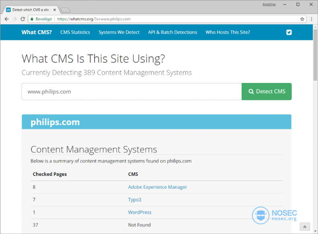Click the 'Content Management Systems' heading
The height and width of the screenshot is (234, 318).
[94, 149]
